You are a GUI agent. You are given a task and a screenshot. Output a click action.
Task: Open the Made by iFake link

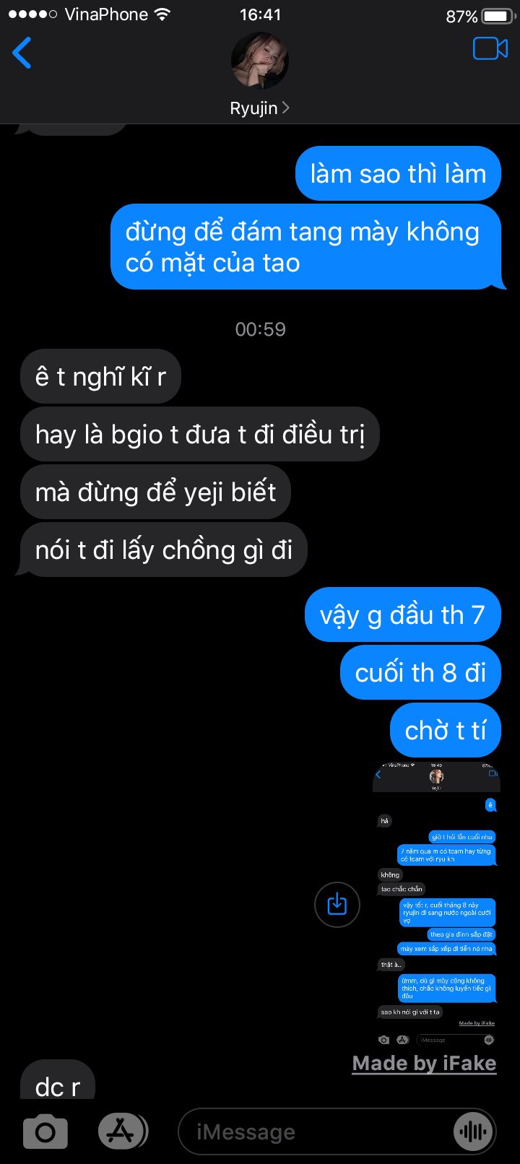424,1063
